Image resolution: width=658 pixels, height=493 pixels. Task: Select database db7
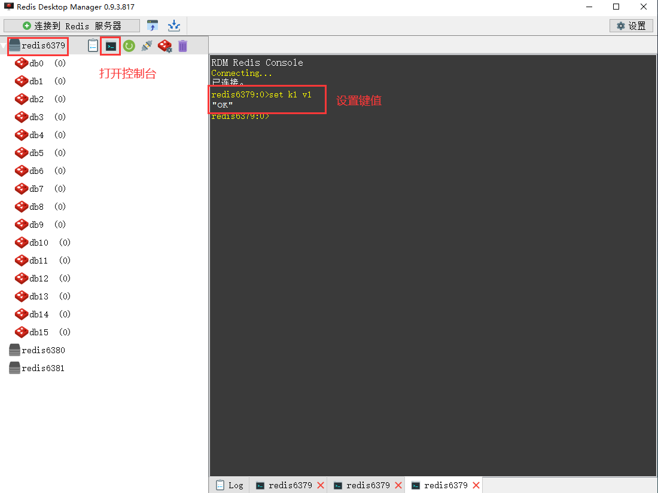pyautogui.click(x=36, y=189)
